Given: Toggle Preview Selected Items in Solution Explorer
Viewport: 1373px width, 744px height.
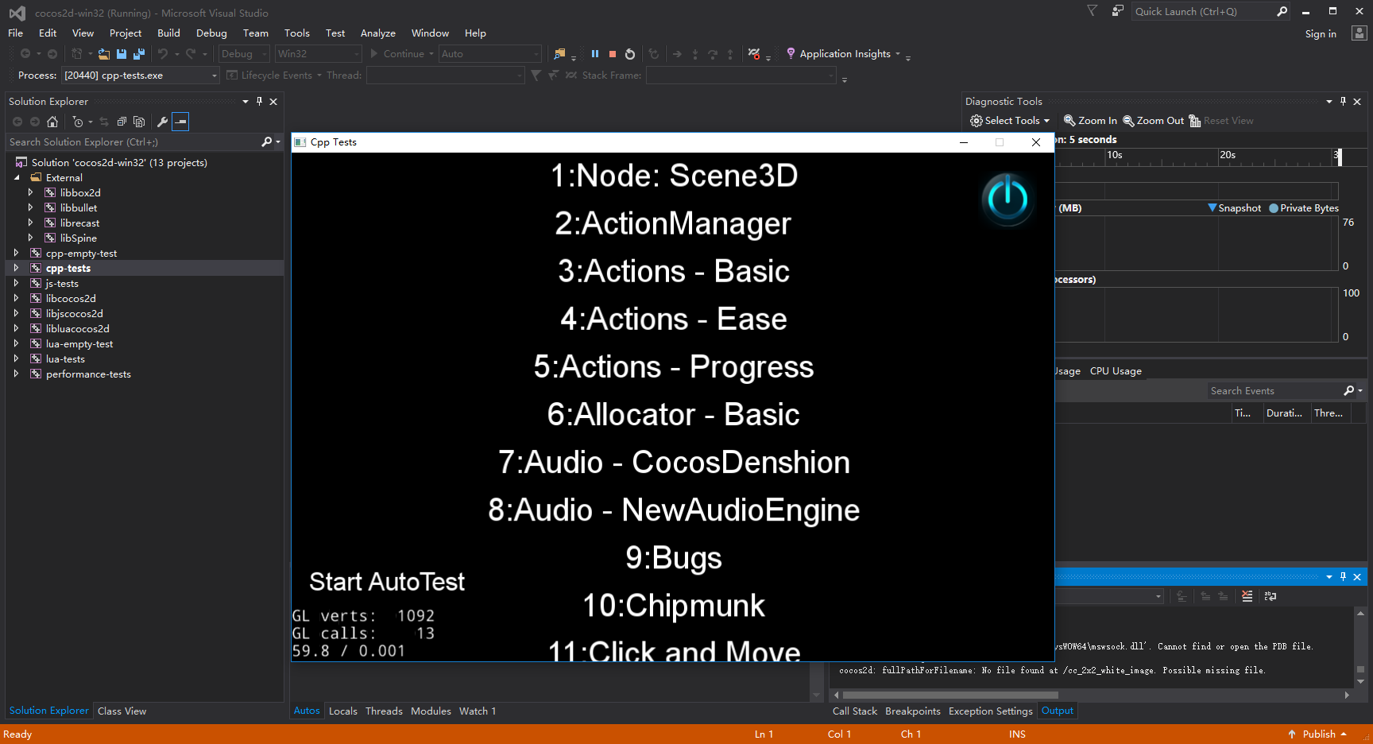Looking at the screenshot, I should pos(180,122).
